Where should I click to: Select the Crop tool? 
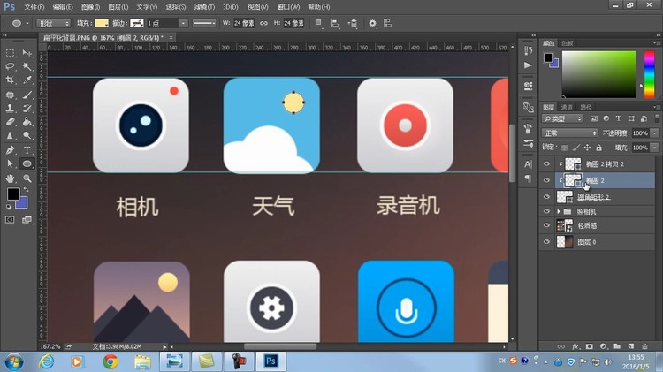(10, 80)
